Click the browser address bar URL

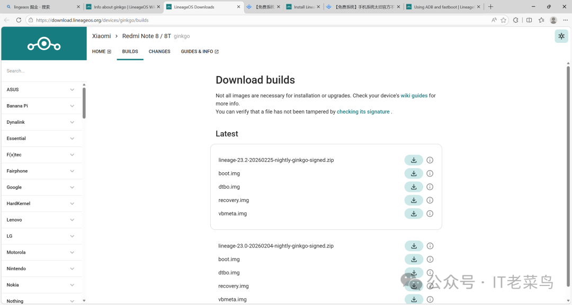click(92, 21)
